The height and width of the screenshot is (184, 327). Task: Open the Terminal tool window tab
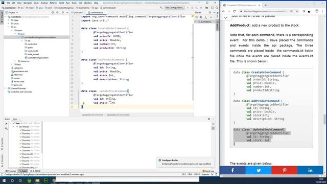click(11, 171)
